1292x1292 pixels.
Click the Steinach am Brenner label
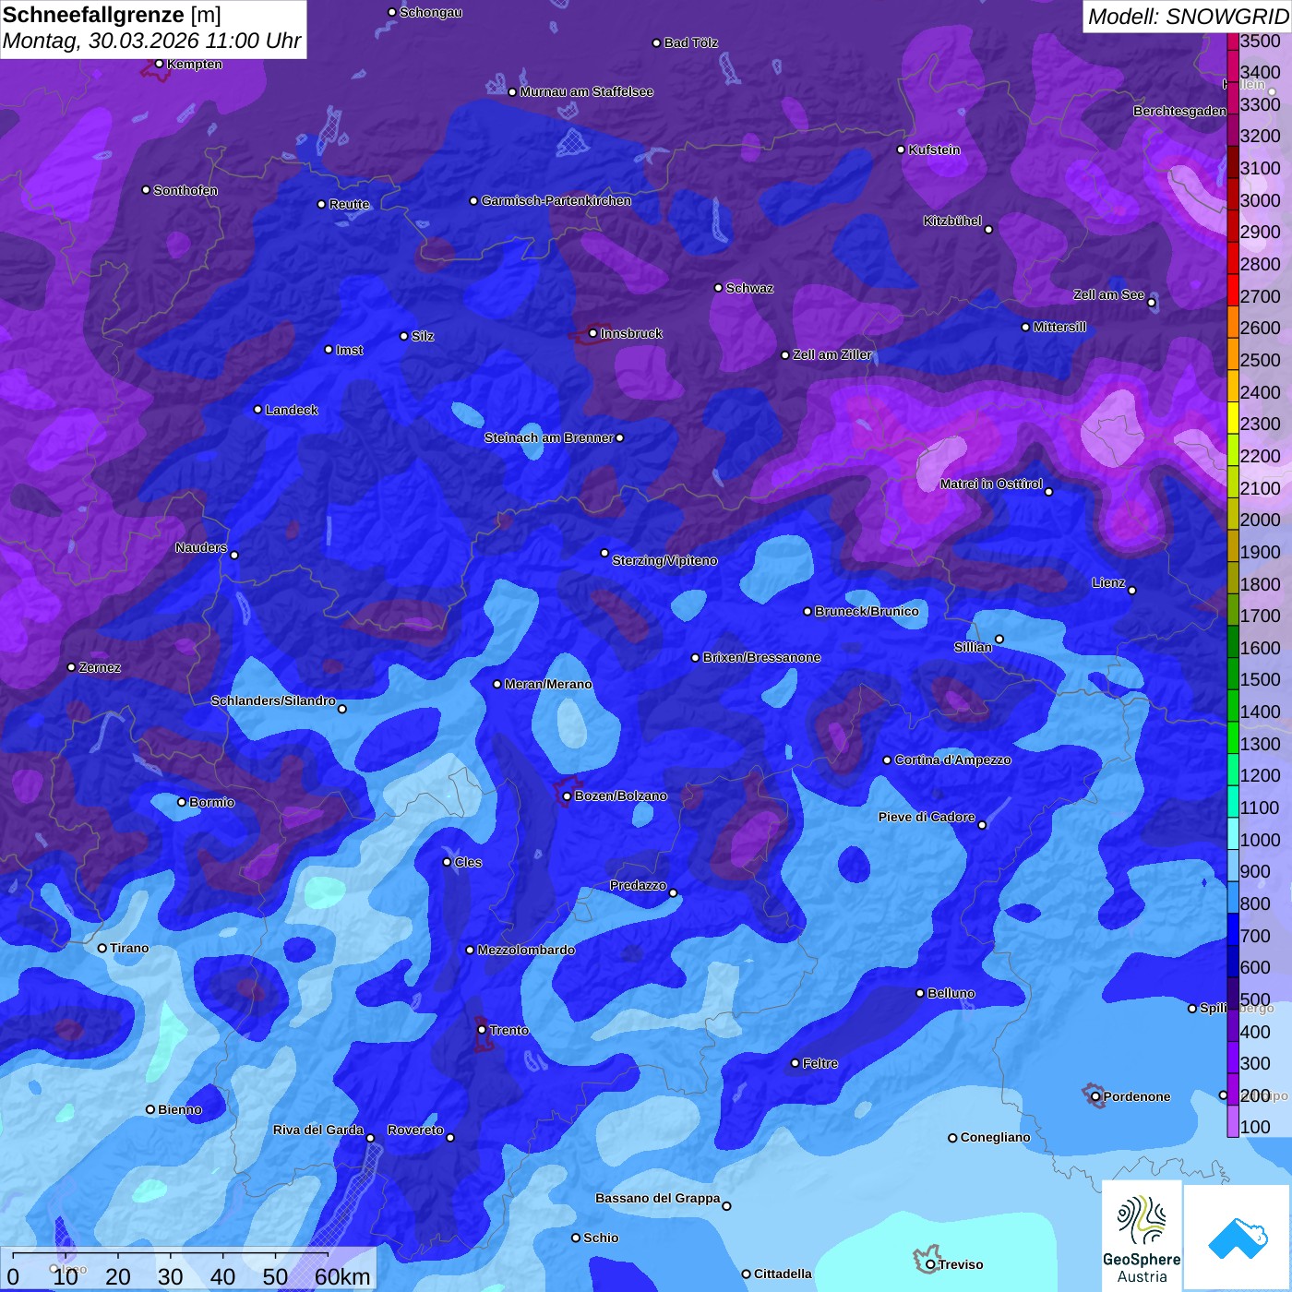click(x=548, y=437)
